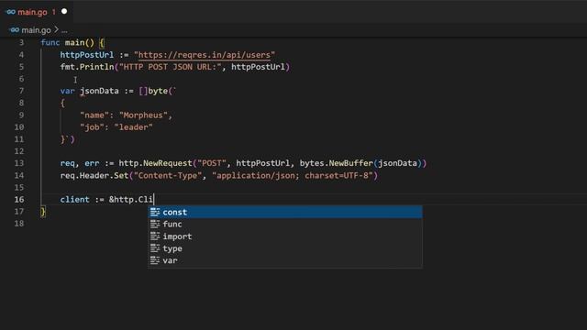Click client variable on line 16

coord(75,200)
